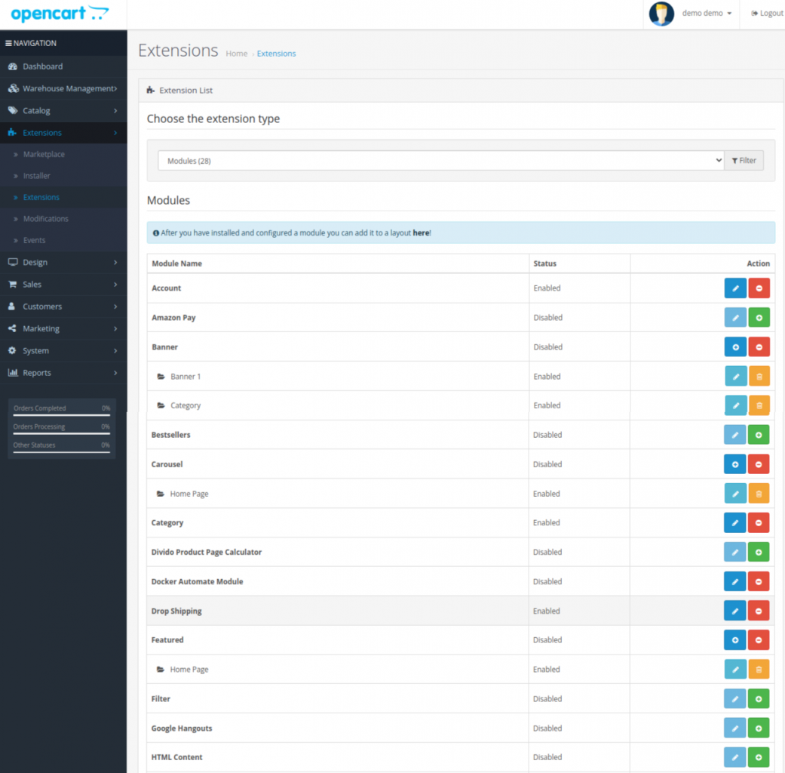This screenshot has width=785, height=773.
Task: Uninstall the Drop Shipping module
Action: (x=759, y=610)
